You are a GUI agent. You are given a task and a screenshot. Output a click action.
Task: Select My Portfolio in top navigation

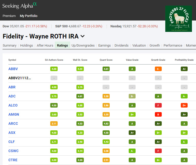click(x=29, y=16)
